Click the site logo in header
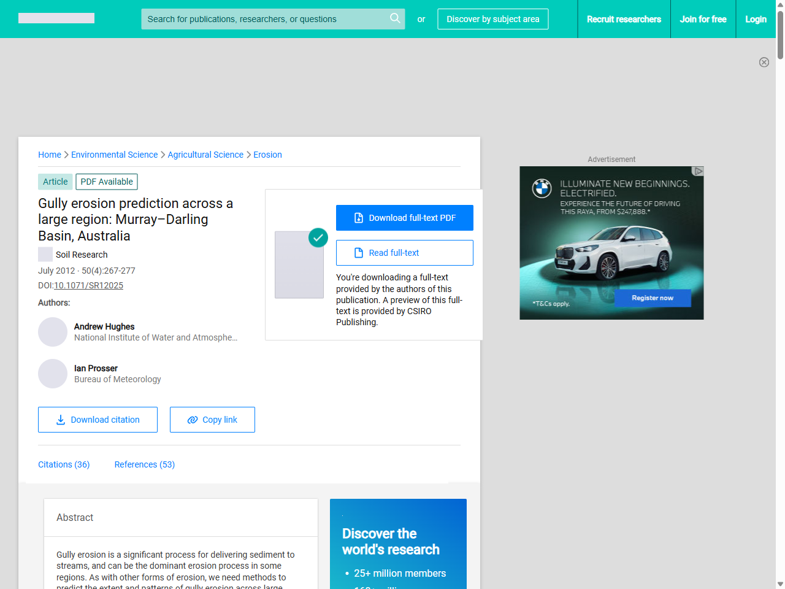The height and width of the screenshot is (589, 785). (x=56, y=18)
